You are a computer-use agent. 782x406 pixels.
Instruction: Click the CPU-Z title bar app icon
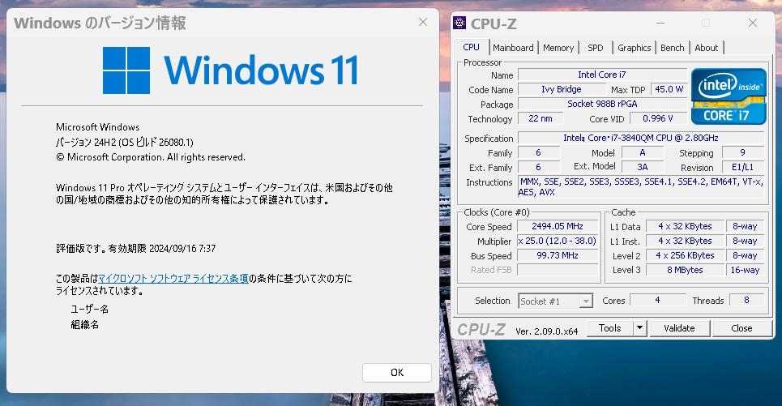click(459, 23)
